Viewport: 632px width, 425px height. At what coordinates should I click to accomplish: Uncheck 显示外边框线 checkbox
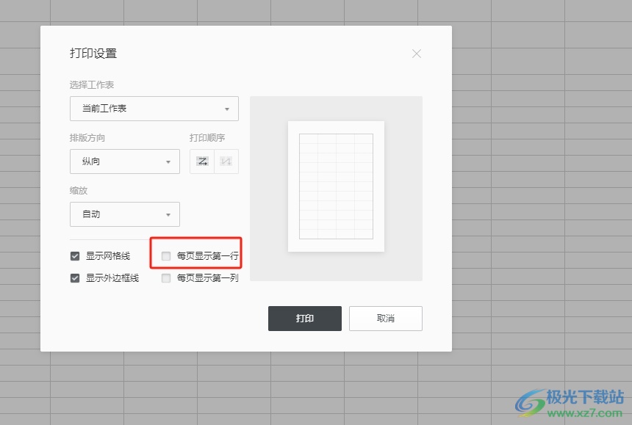pos(75,278)
